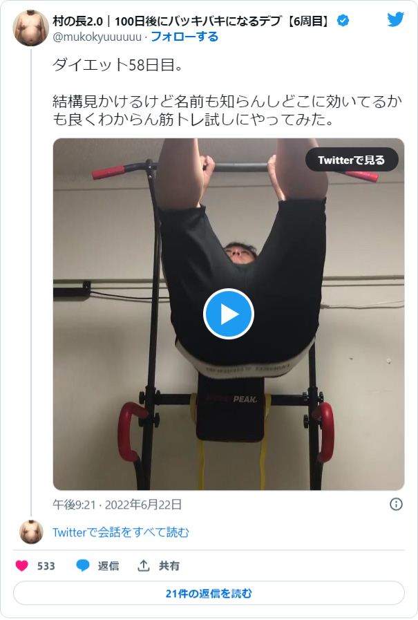The image size is (418, 620).
Task: Click the Twitter bird logo icon
Action: (x=395, y=19)
